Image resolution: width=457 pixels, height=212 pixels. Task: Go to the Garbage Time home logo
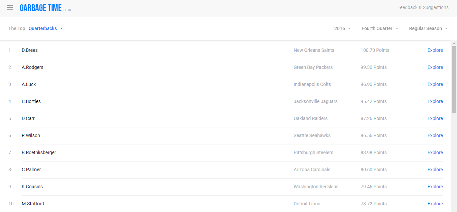point(41,8)
